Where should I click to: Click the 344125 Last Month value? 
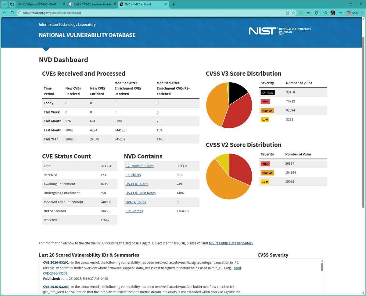coord(120,130)
